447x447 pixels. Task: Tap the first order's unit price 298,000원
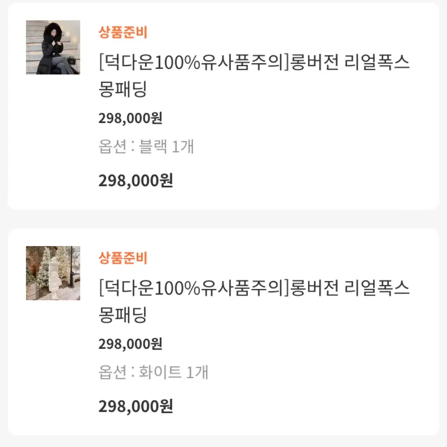130,118
